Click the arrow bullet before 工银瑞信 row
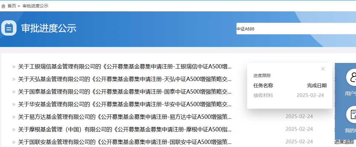356x147 pixels. click(13, 67)
